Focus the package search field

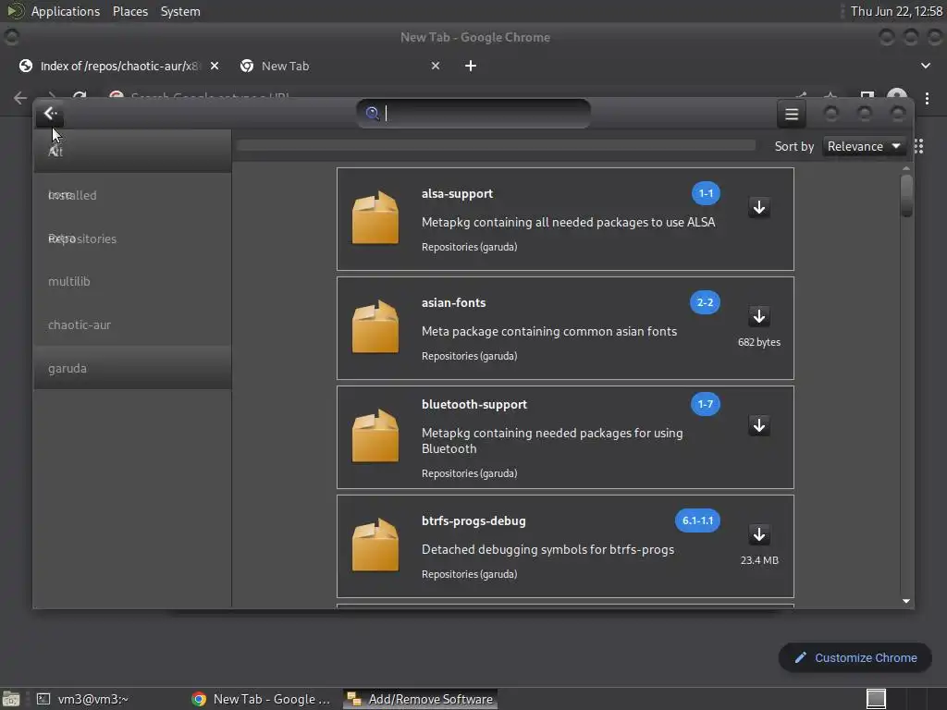[473, 113]
